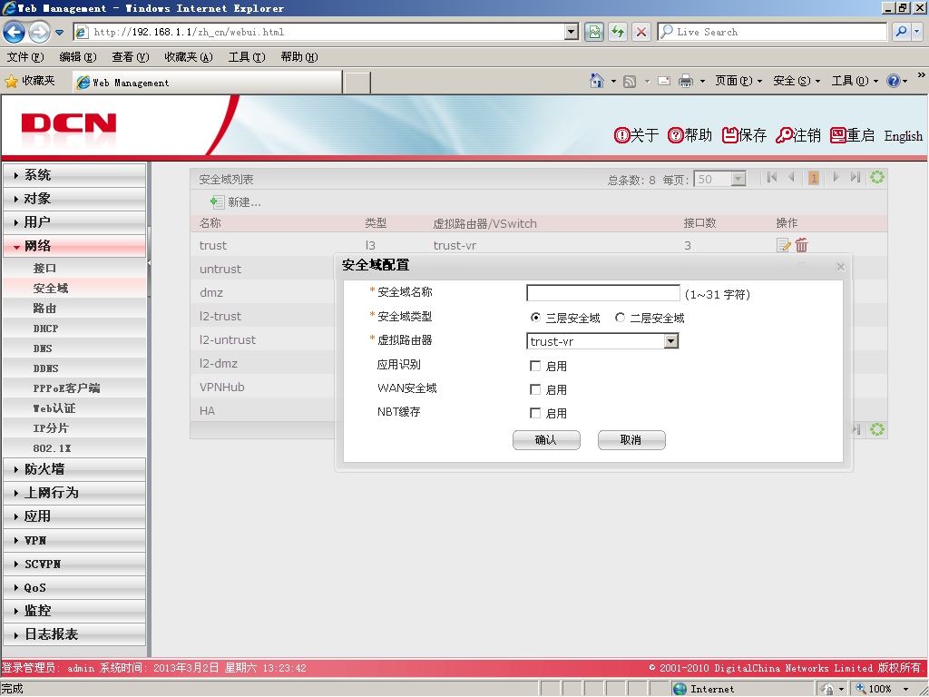Enable 应用识别 checkbox
The height and width of the screenshot is (697, 929).
(535, 366)
